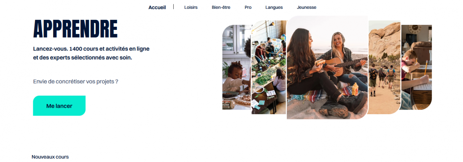Image resolution: width=463 pixels, height=162 pixels.
Task: Select the Pro menu item
Action: pyautogui.click(x=248, y=7)
